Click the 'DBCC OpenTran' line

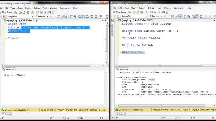[134, 52]
